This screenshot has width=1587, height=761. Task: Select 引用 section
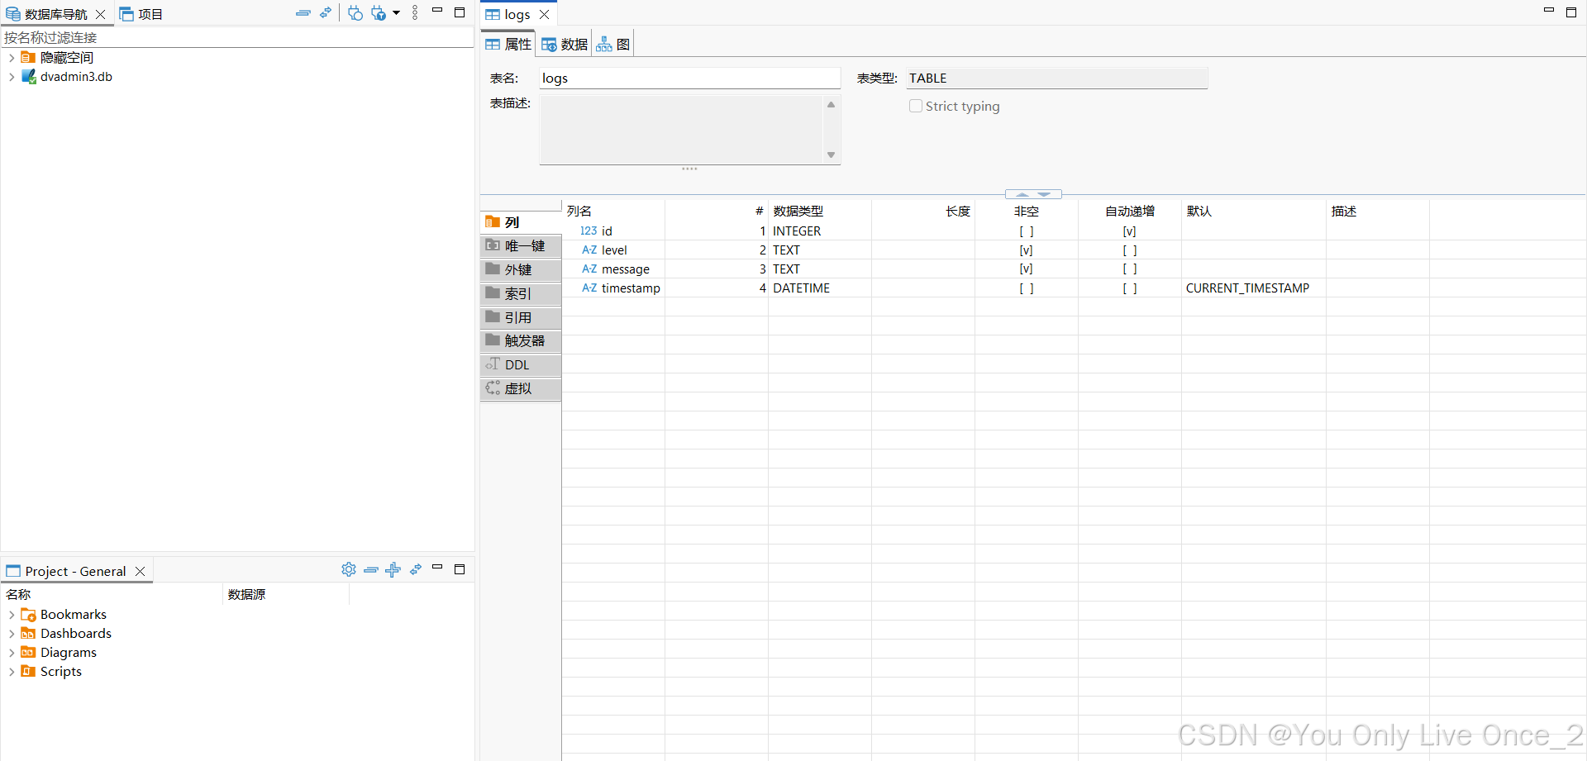point(521,318)
